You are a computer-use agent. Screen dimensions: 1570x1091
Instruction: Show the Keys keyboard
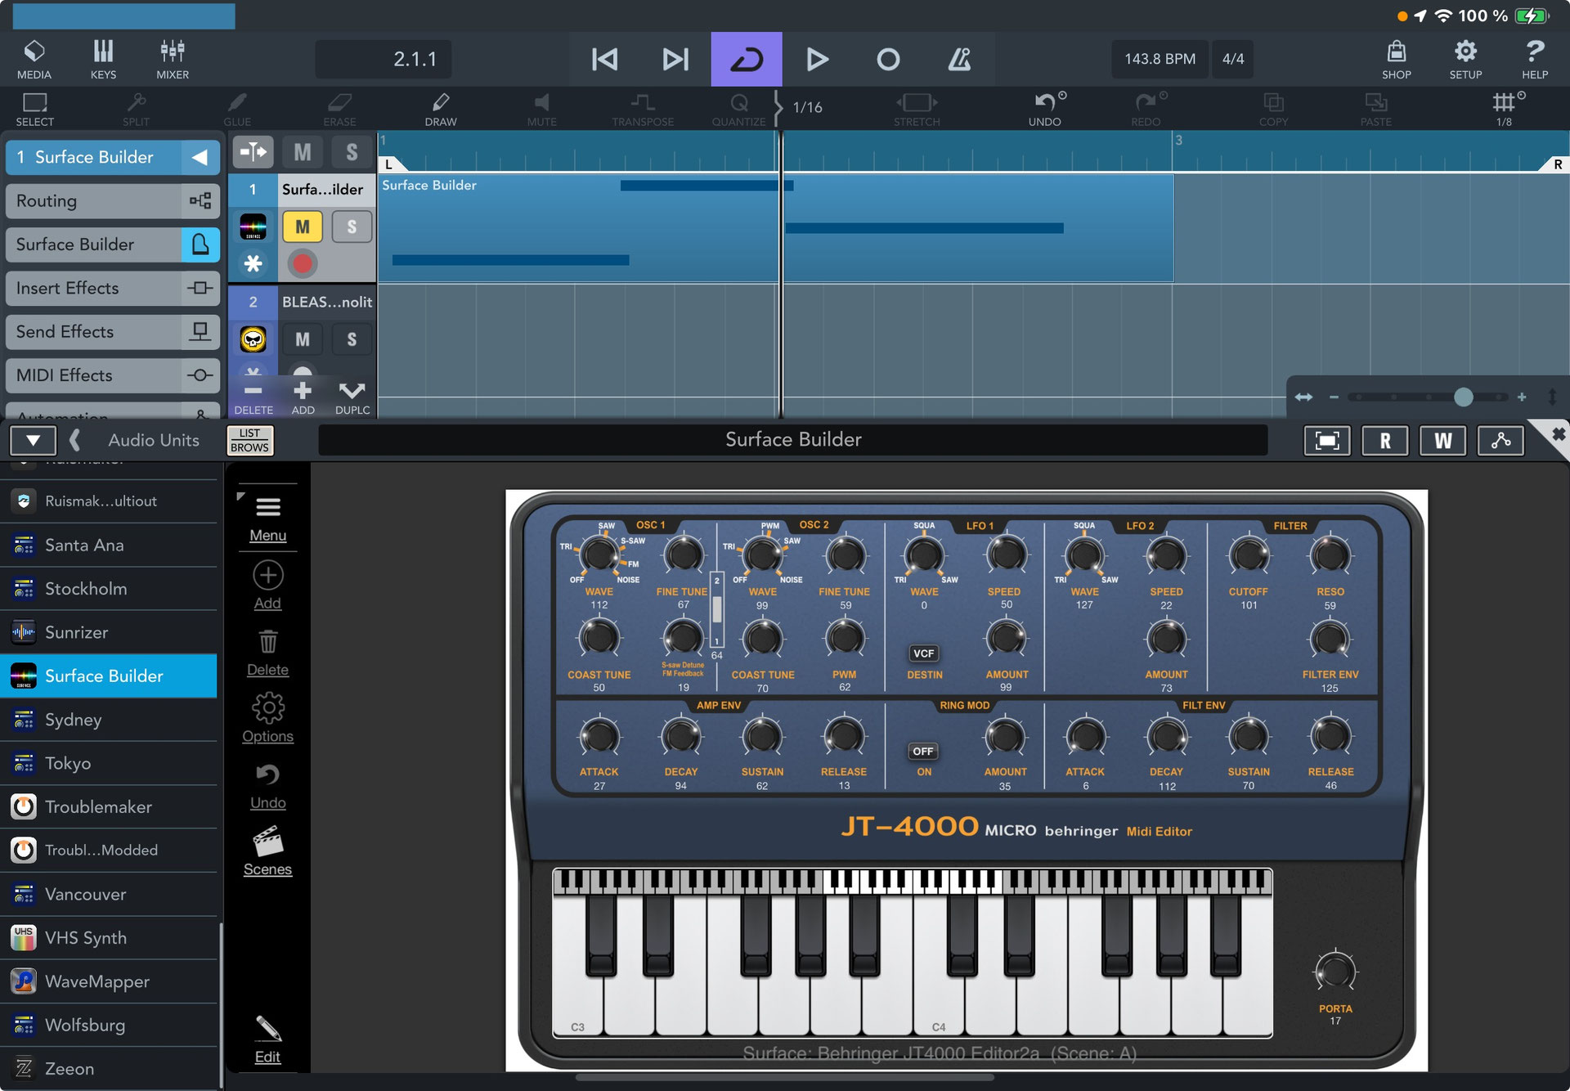coord(104,57)
